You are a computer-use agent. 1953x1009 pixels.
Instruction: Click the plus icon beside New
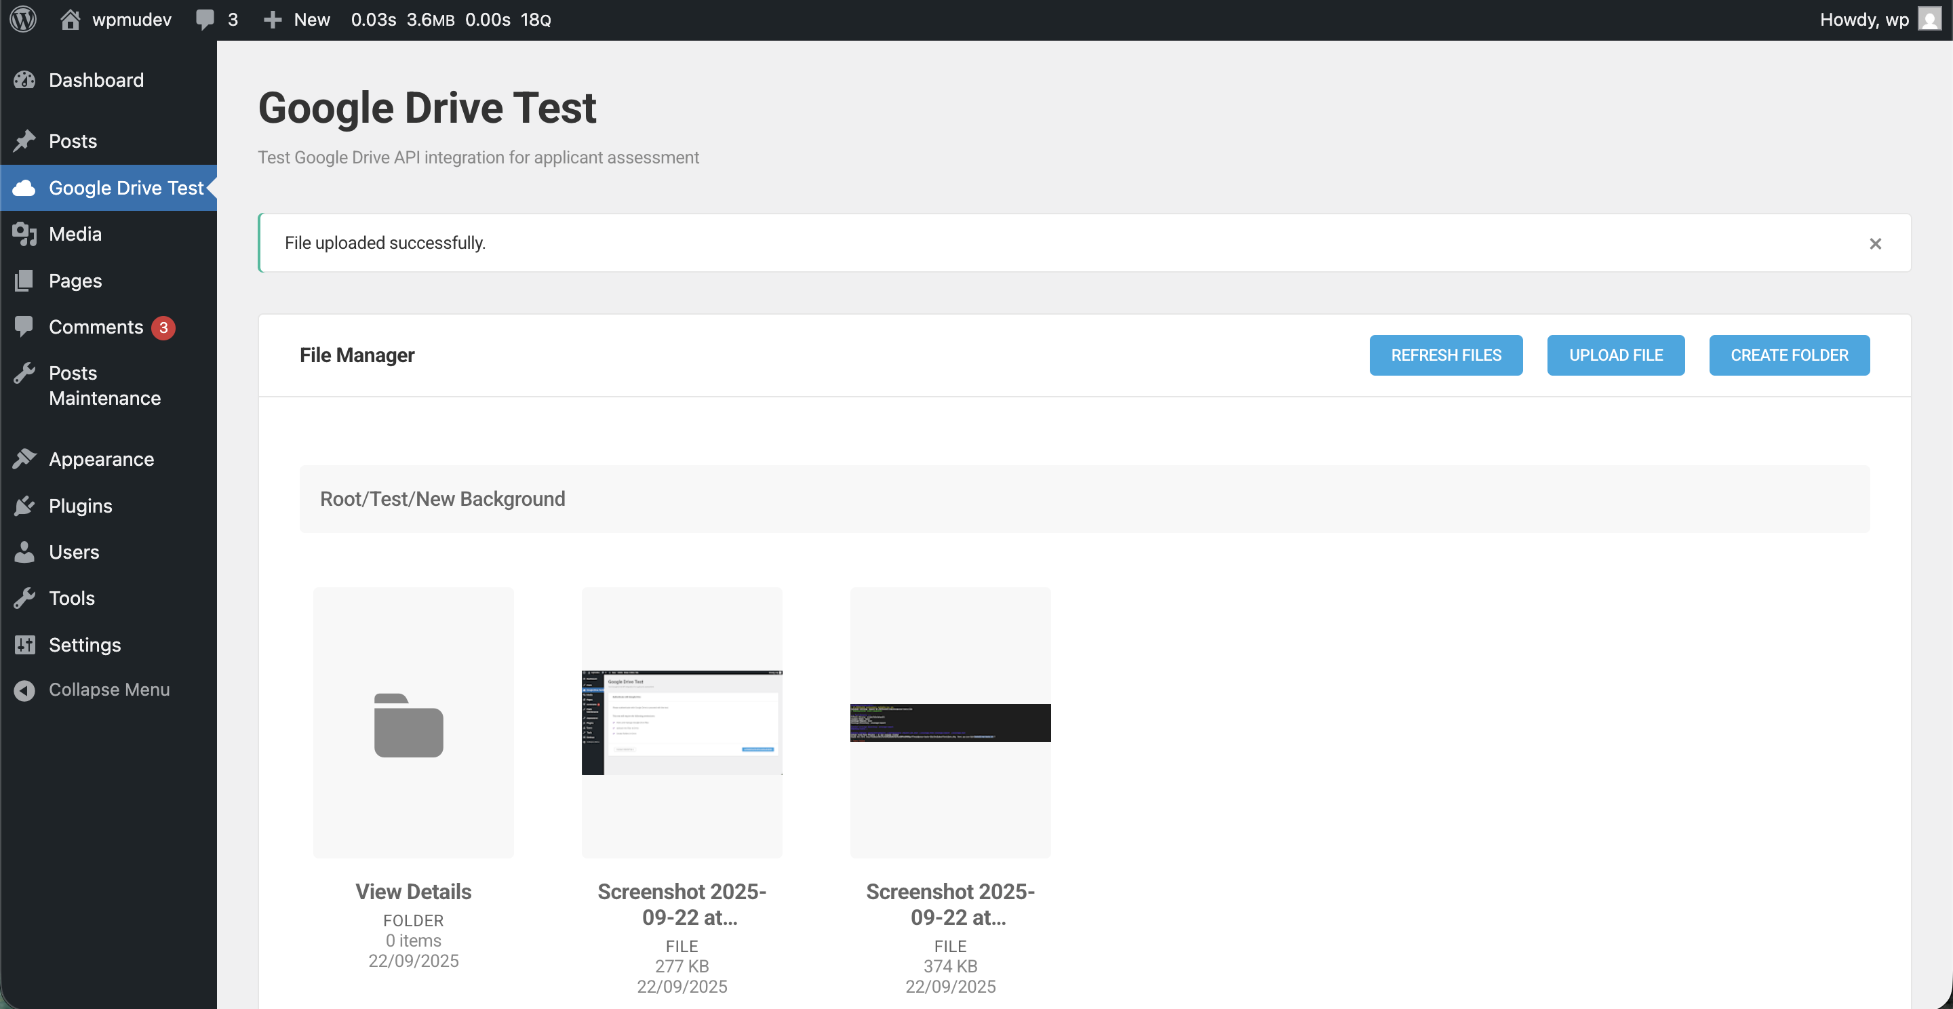click(x=272, y=20)
